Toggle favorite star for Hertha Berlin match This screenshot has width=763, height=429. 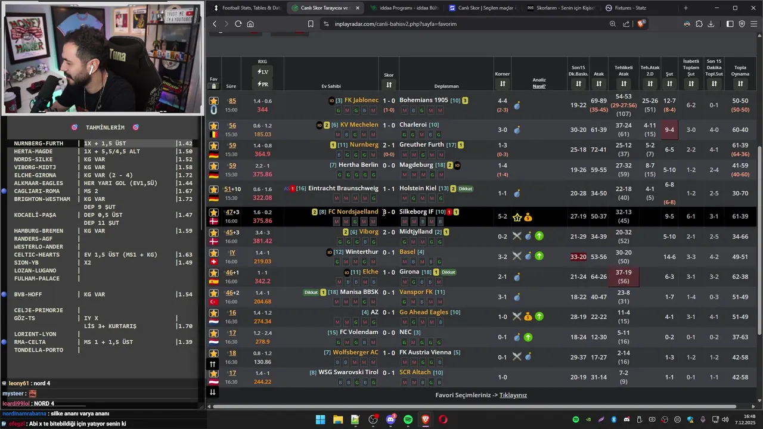tap(213, 166)
